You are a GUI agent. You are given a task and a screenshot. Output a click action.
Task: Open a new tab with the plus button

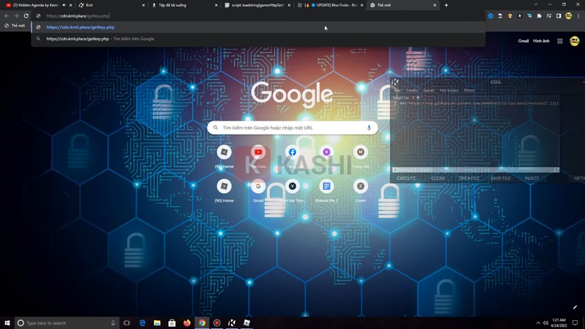click(x=446, y=5)
